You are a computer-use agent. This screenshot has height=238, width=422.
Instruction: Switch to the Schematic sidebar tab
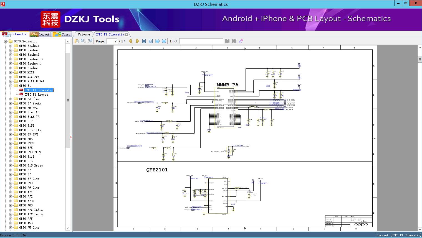(14, 34)
